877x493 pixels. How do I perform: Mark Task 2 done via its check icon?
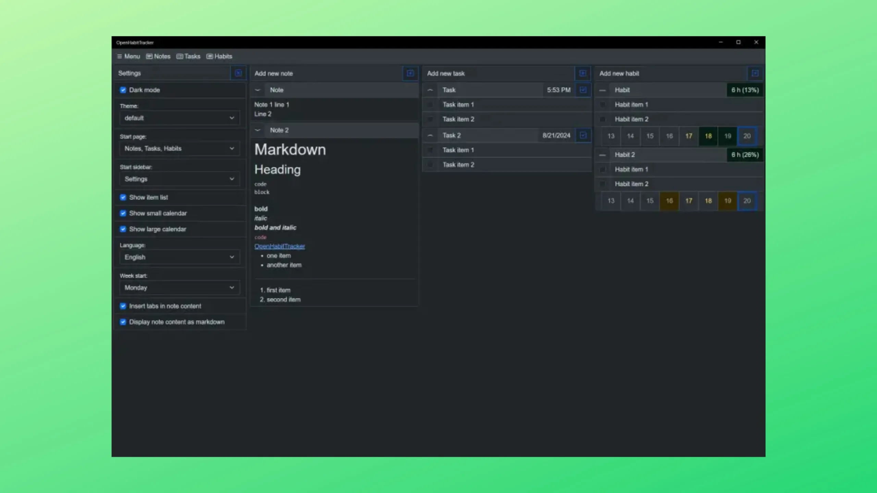point(583,135)
